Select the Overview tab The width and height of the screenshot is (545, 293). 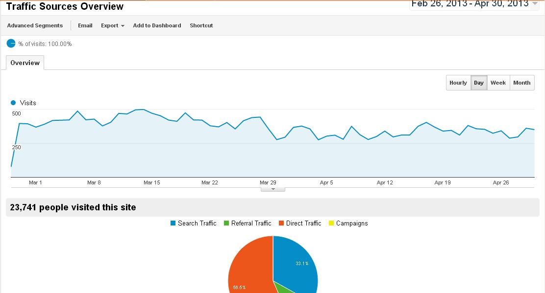[25, 63]
